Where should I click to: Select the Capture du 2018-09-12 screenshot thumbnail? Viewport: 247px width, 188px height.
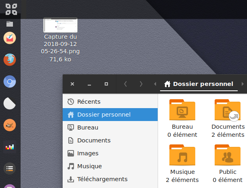tap(60, 25)
